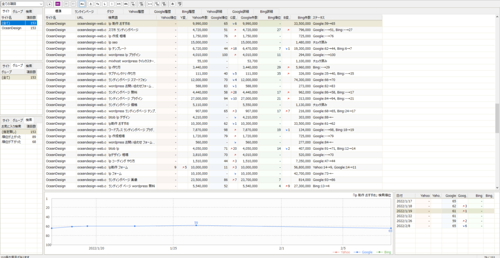This screenshot has height=258, width=500.
Task: Select the row 'ランディングページ 画像'
Action: tap(213, 179)
